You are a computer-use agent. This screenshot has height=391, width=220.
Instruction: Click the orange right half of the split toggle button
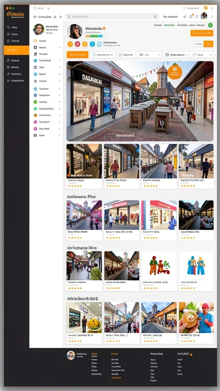point(209,44)
